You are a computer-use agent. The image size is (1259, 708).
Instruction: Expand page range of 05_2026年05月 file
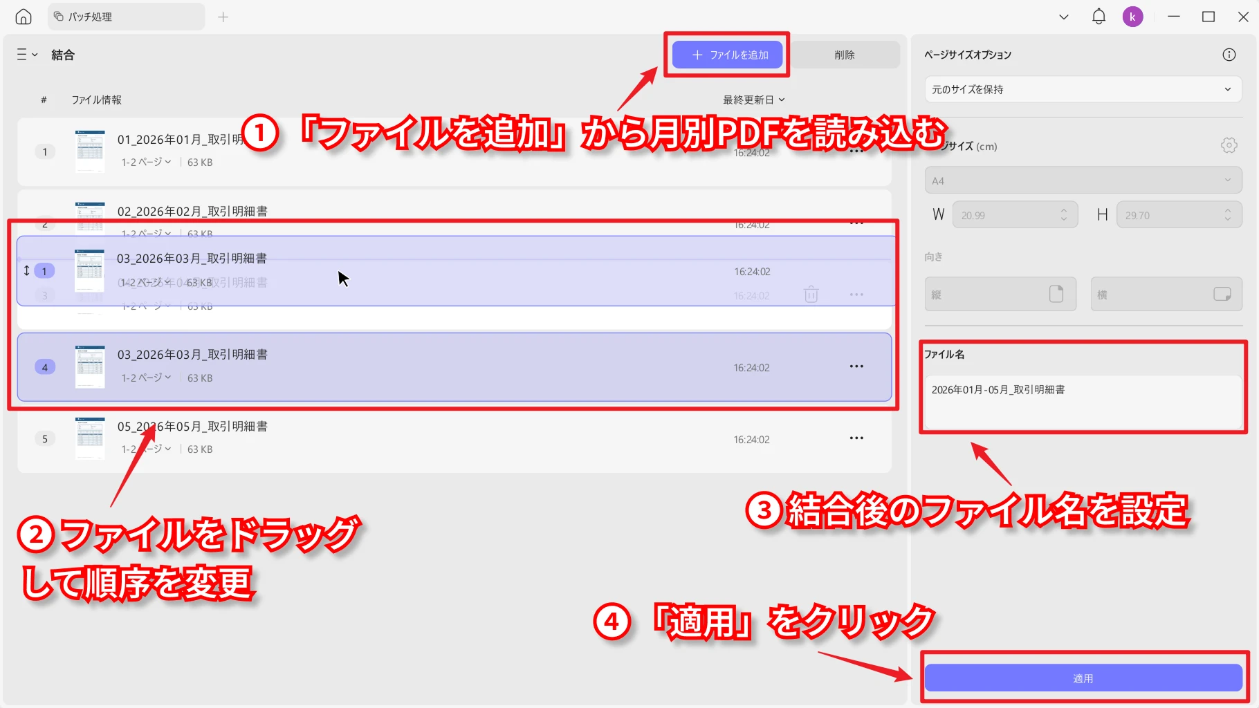click(x=146, y=449)
